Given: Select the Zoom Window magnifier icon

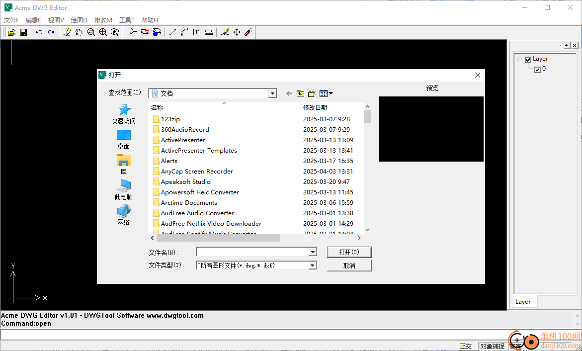Looking at the screenshot, I should tap(91, 32).
